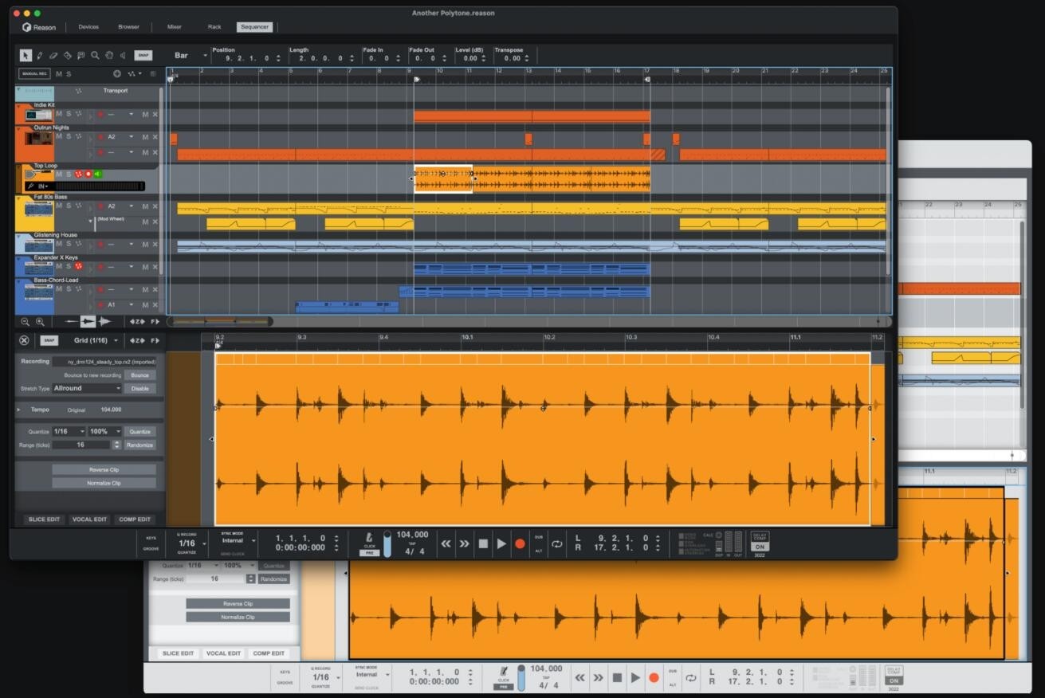1045x698 pixels.
Task: Click Record in background window transport
Action: tap(654, 677)
